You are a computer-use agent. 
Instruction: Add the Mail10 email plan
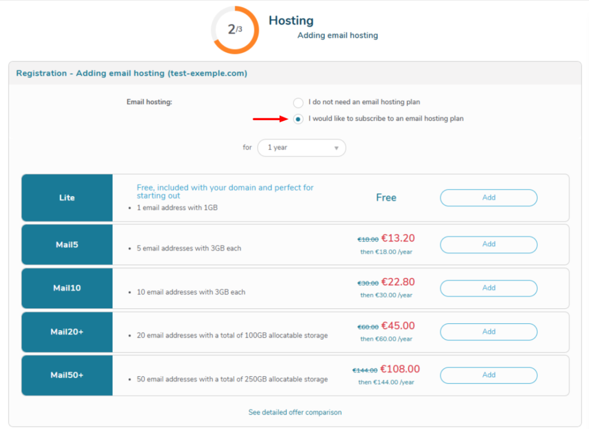pos(488,288)
